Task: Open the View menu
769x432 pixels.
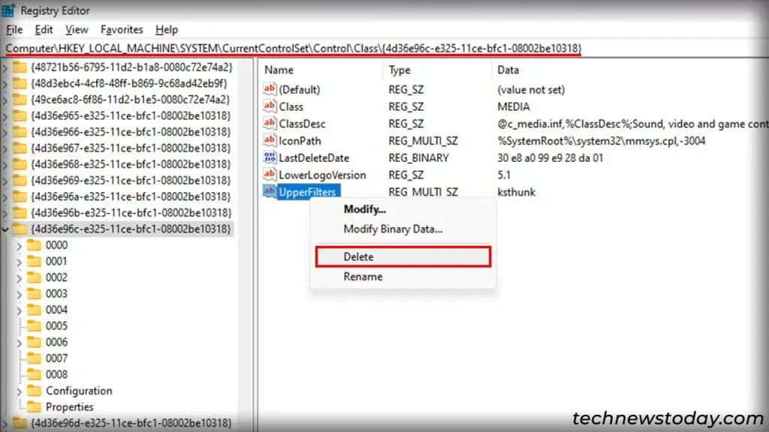Action: pos(77,29)
